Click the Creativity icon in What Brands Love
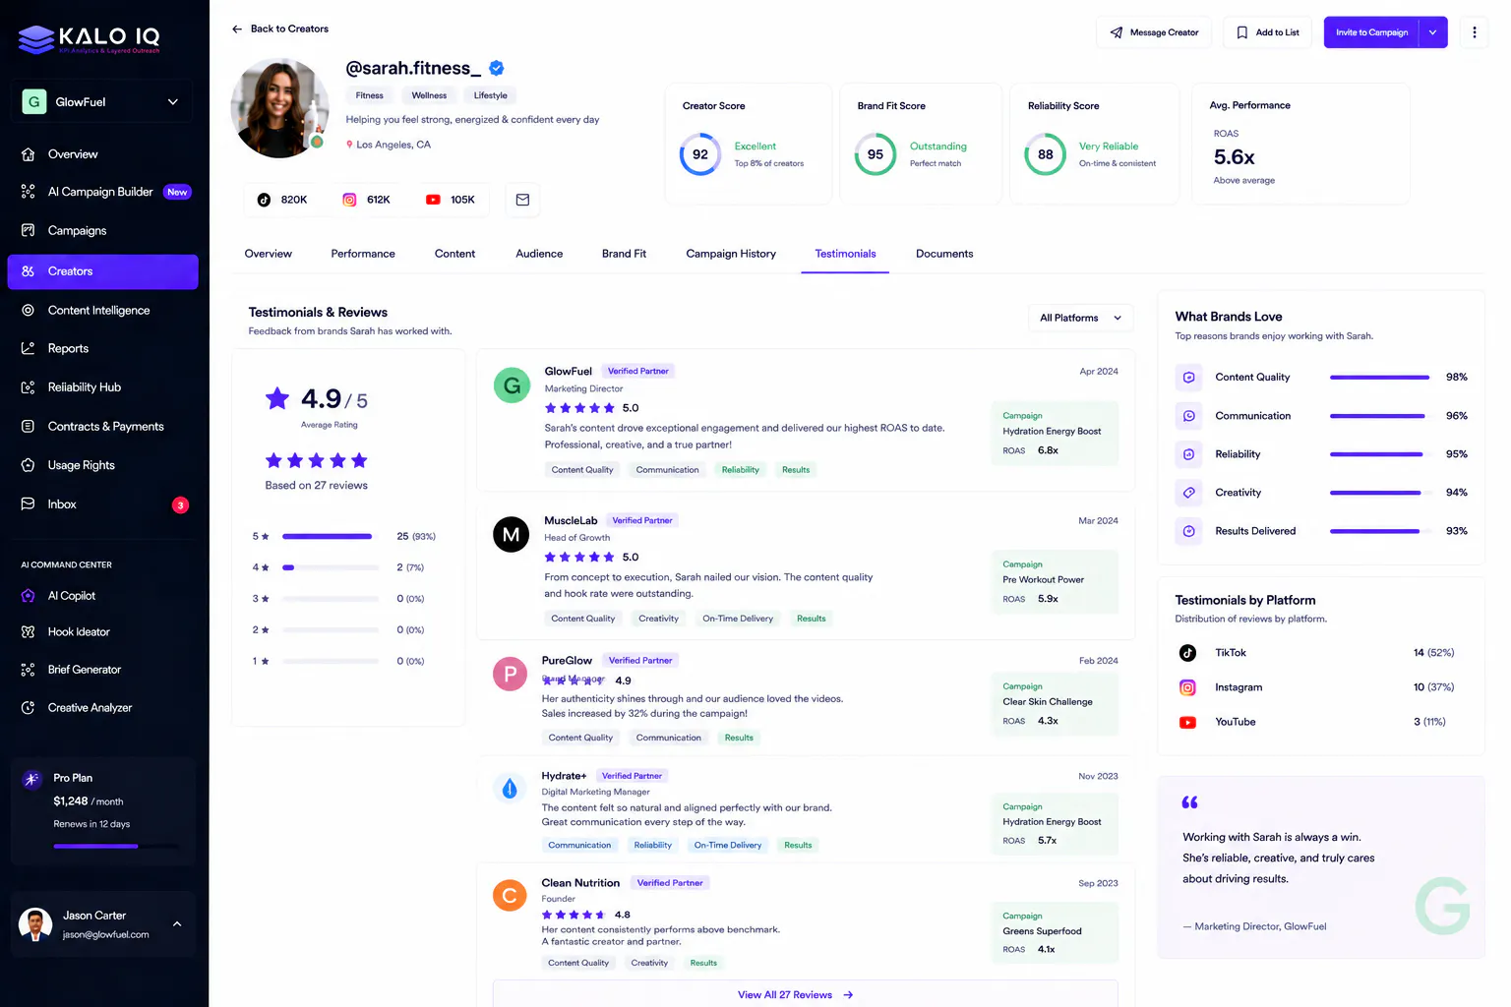The height and width of the screenshot is (1007, 1511). click(x=1188, y=493)
